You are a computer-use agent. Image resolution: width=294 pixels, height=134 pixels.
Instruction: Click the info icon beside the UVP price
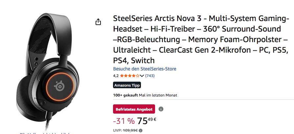click(141, 130)
